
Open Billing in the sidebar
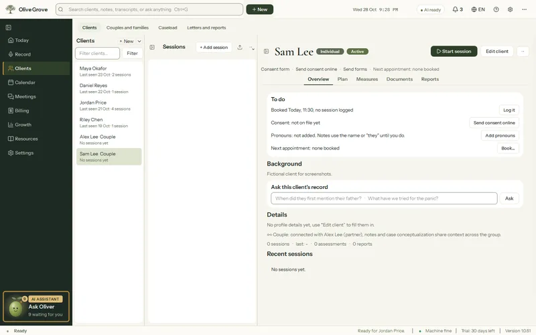pos(36,111)
